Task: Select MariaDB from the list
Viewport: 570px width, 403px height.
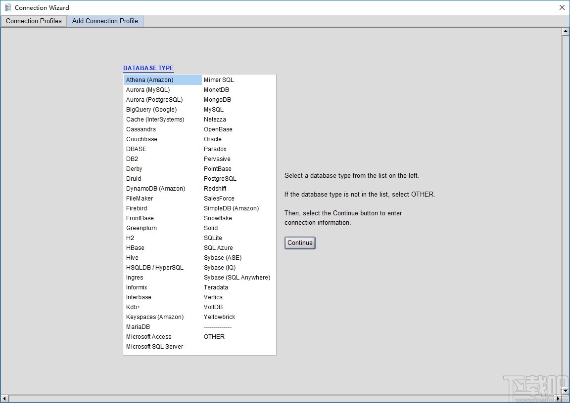Action: click(138, 326)
